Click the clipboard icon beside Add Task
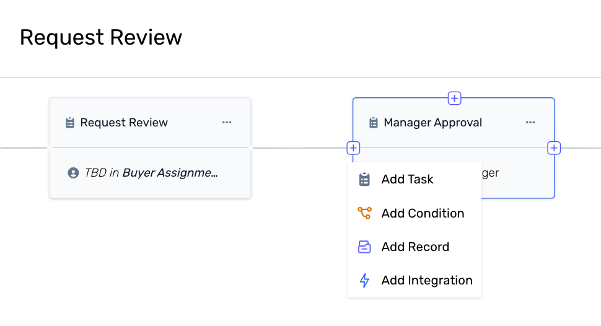This screenshot has width=601, height=326. 364,180
